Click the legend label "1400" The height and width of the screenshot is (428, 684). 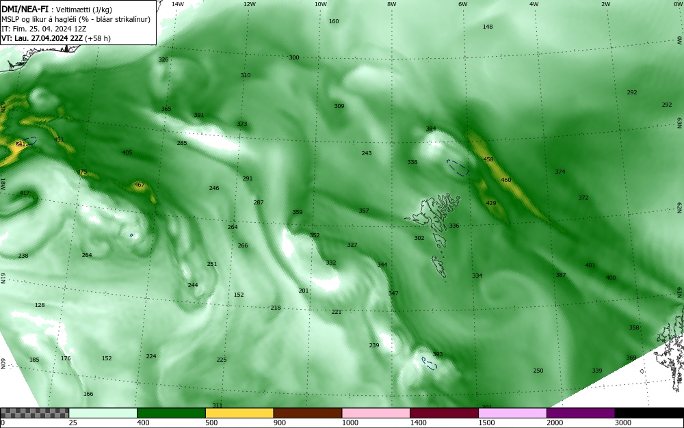[x=418, y=423]
